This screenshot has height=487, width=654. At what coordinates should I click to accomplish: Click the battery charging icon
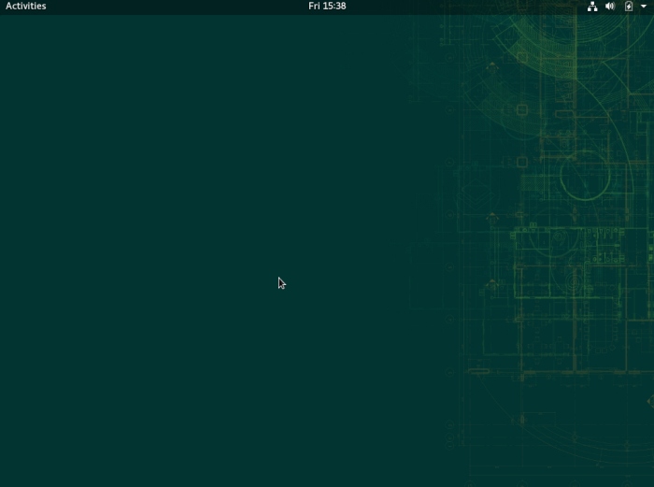point(628,6)
